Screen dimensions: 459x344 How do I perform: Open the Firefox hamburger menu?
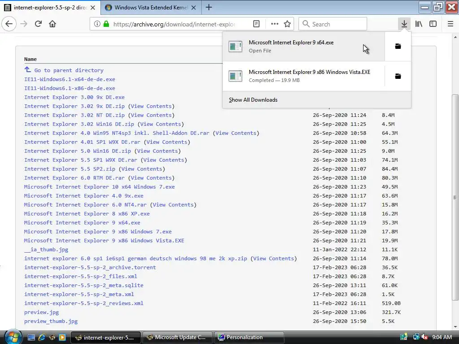click(x=450, y=24)
